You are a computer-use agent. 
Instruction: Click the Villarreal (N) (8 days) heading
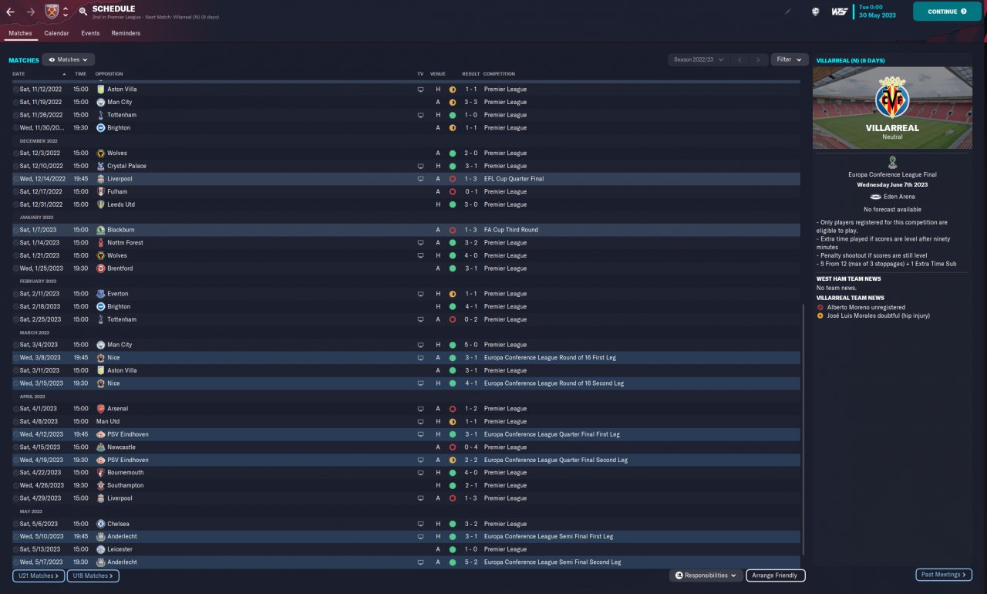pos(851,60)
